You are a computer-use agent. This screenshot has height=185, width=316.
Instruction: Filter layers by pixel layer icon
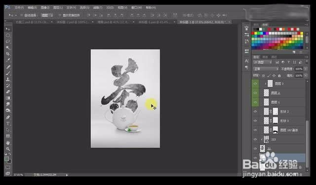tap(277, 62)
